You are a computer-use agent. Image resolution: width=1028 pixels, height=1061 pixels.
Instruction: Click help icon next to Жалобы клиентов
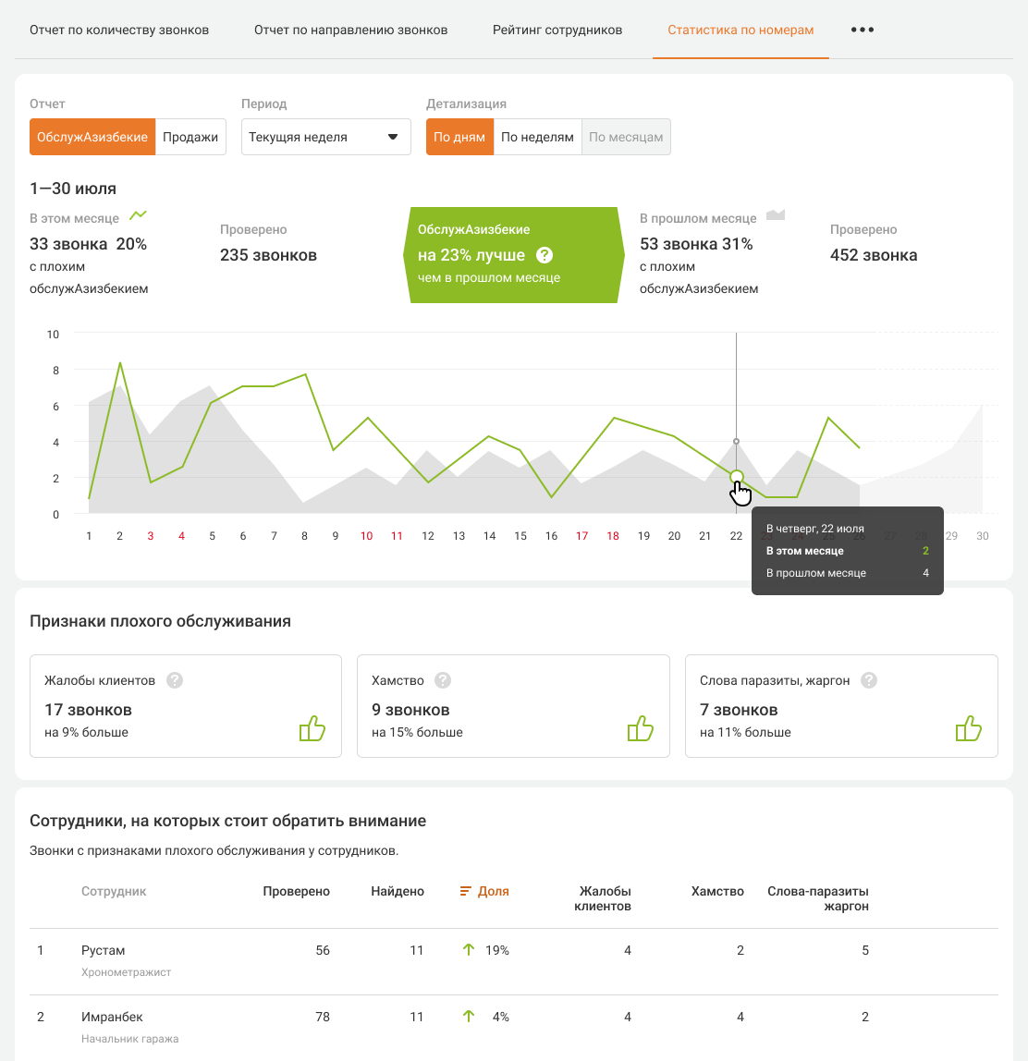pyautogui.click(x=175, y=680)
